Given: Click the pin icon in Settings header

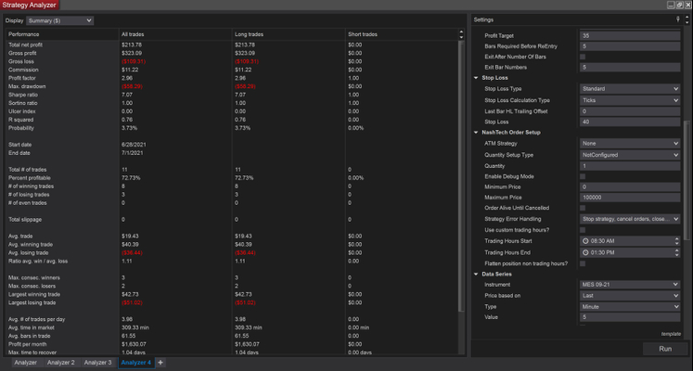Looking at the screenshot, I should click(x=679, y=19).
